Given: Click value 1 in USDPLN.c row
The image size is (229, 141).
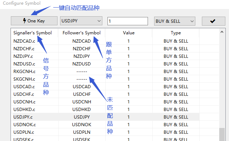Looking at the screenshot, I should [x=128, y=132].
